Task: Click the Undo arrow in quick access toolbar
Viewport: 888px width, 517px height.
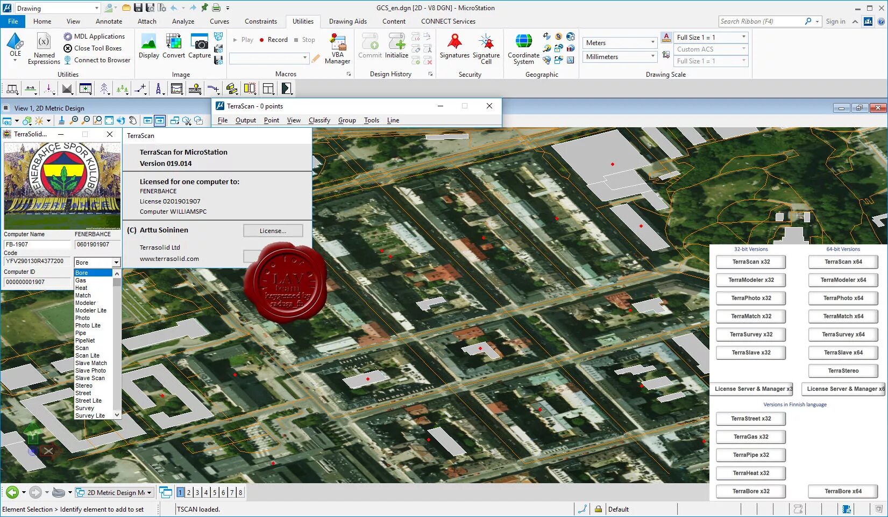Action: pos(174,8)
